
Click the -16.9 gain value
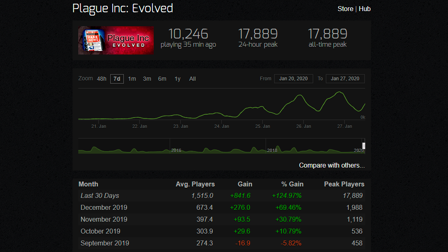coord(243,243)
